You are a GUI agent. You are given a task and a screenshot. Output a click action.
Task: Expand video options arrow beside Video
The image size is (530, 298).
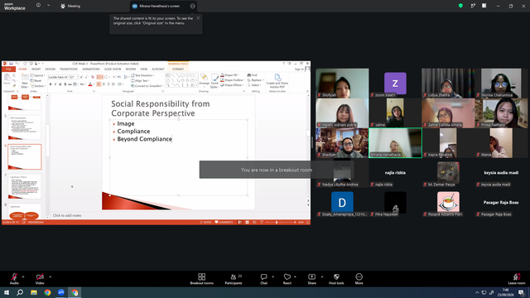coord(50,276)
